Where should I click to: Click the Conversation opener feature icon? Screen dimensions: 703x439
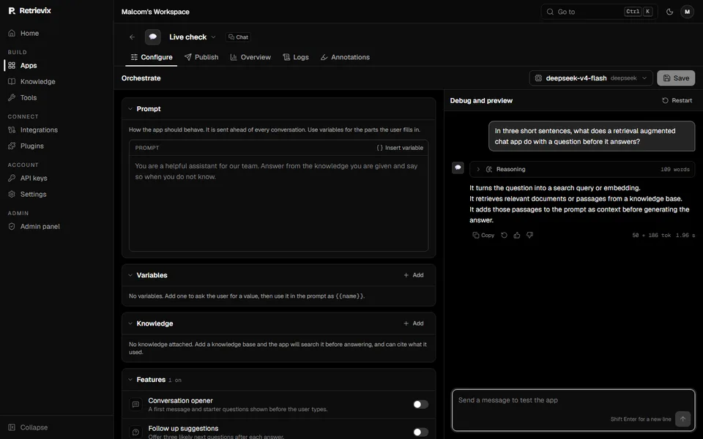point(135,405)
